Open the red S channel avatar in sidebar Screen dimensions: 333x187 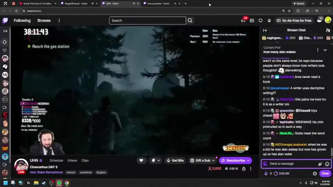(5, 115)
